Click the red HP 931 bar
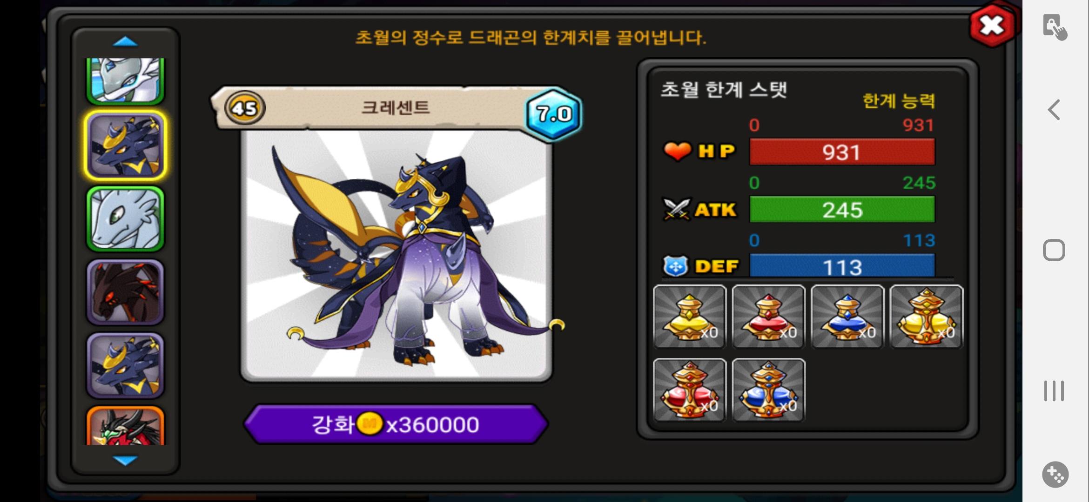The height and width of the screenshot is (502, 1089). pos(842,152)
